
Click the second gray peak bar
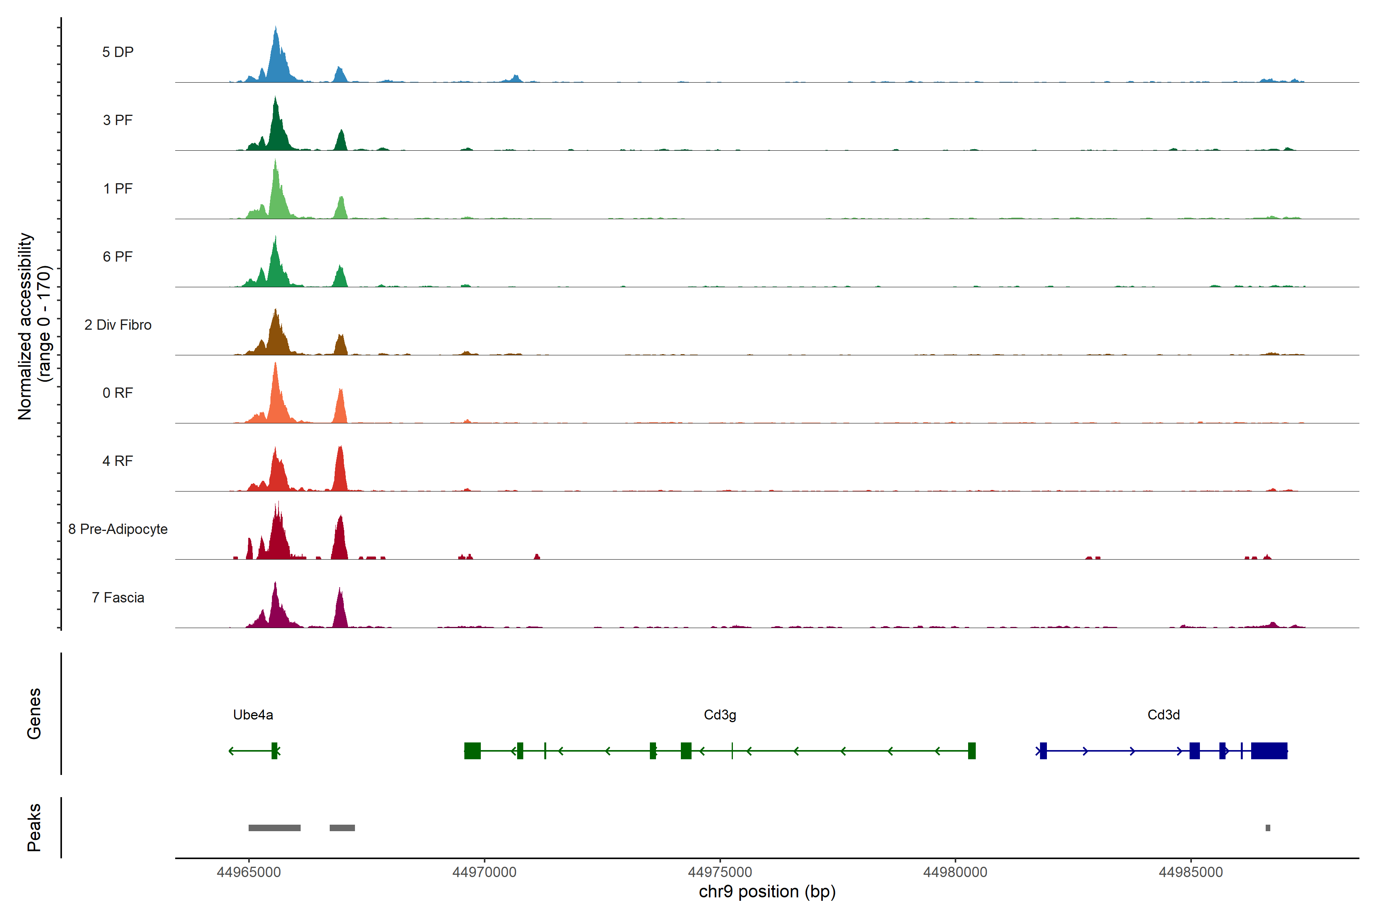click(x=342, y=828)
